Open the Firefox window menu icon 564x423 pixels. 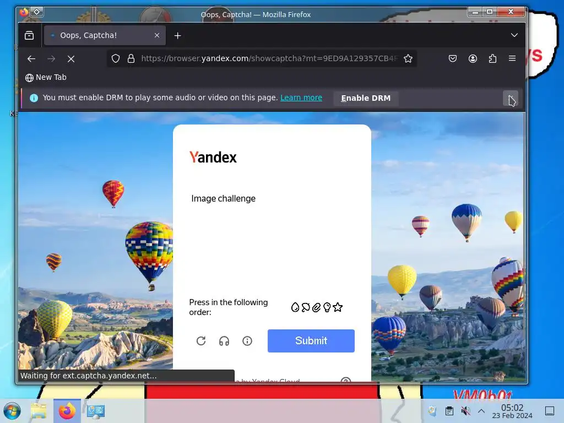coord(24,12)
